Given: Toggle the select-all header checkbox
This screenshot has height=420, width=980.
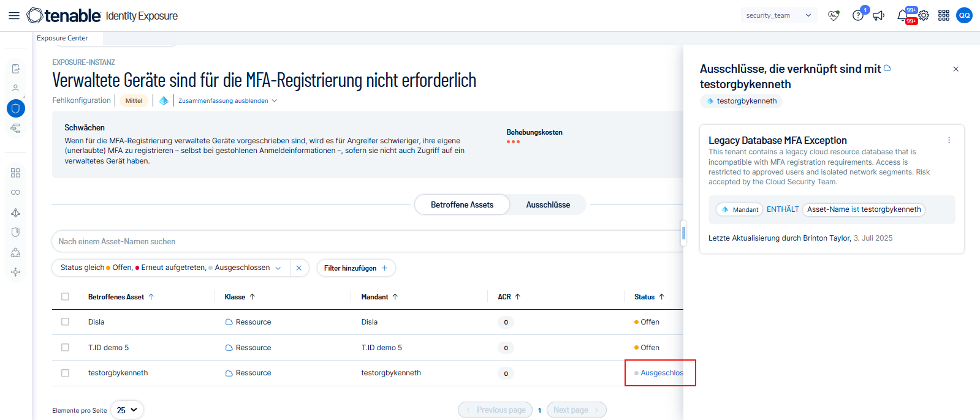Looking at the screenshot, I should click(x=66, y=297).
